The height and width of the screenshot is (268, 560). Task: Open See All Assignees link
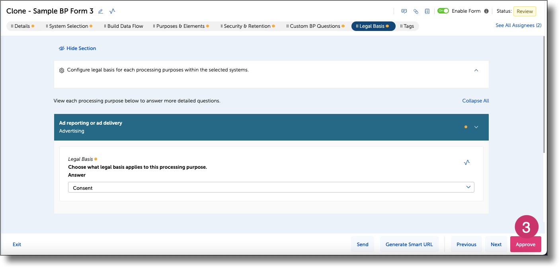click(x=518, y=25)
